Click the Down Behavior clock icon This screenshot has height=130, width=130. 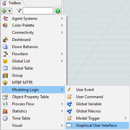(5, 47)
